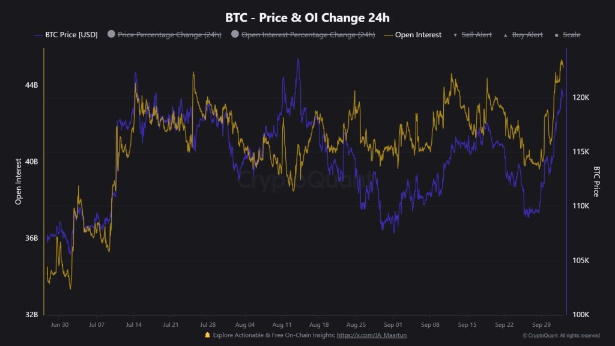Toggle the Scale legend entry

pyautogui.click(x=571, y=35)
